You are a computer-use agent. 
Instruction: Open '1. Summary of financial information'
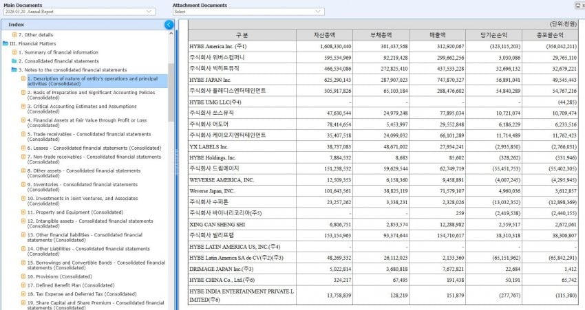(x=58, y=52)
